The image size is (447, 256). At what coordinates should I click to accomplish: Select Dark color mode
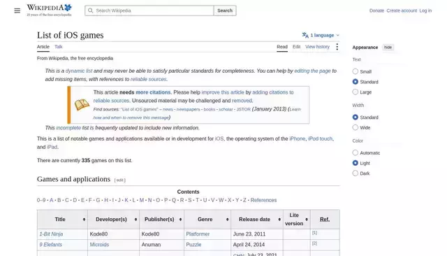[356, 173]
